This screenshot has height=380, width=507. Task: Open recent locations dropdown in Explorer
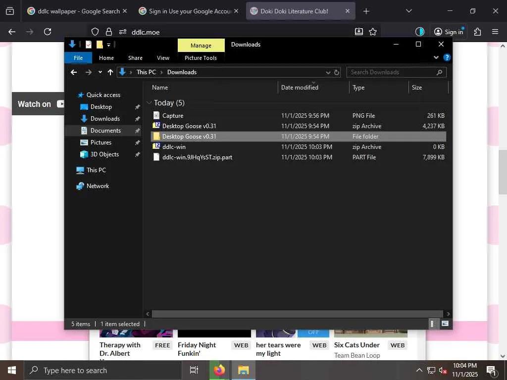click(100, 72)
